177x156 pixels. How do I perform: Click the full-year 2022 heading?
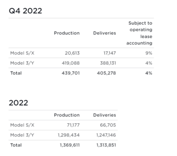(x=18, y=103)
